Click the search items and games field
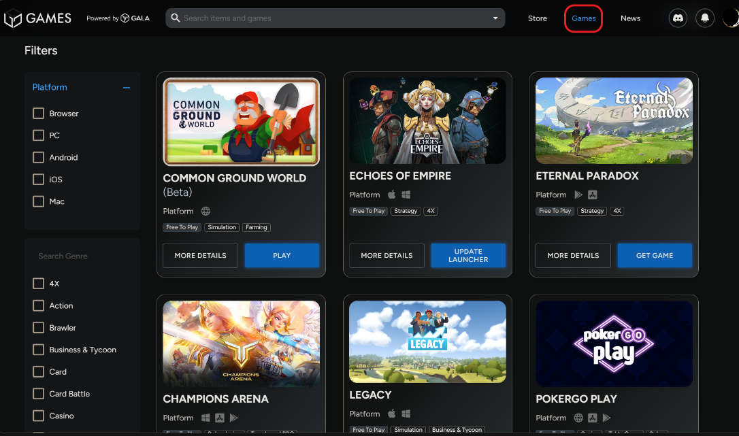Screen dimensions: 739x436 335,18
